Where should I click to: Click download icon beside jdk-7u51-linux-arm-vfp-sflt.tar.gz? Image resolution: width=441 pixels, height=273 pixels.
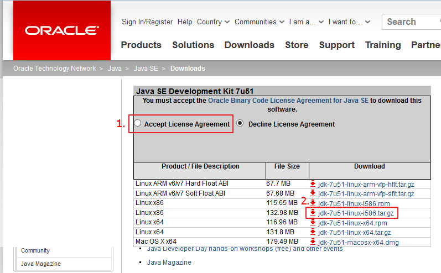pos(313,193)
